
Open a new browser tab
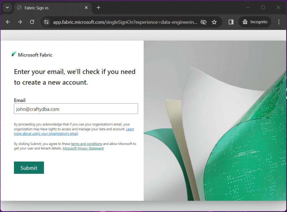(x=98, y=8)
